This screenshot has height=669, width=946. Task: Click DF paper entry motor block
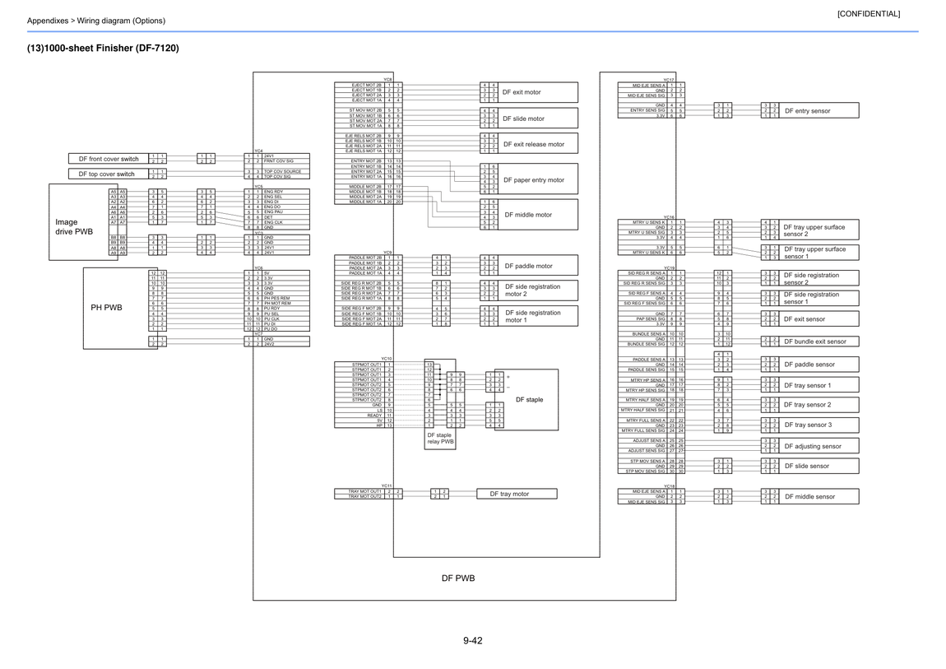point(537,179)
